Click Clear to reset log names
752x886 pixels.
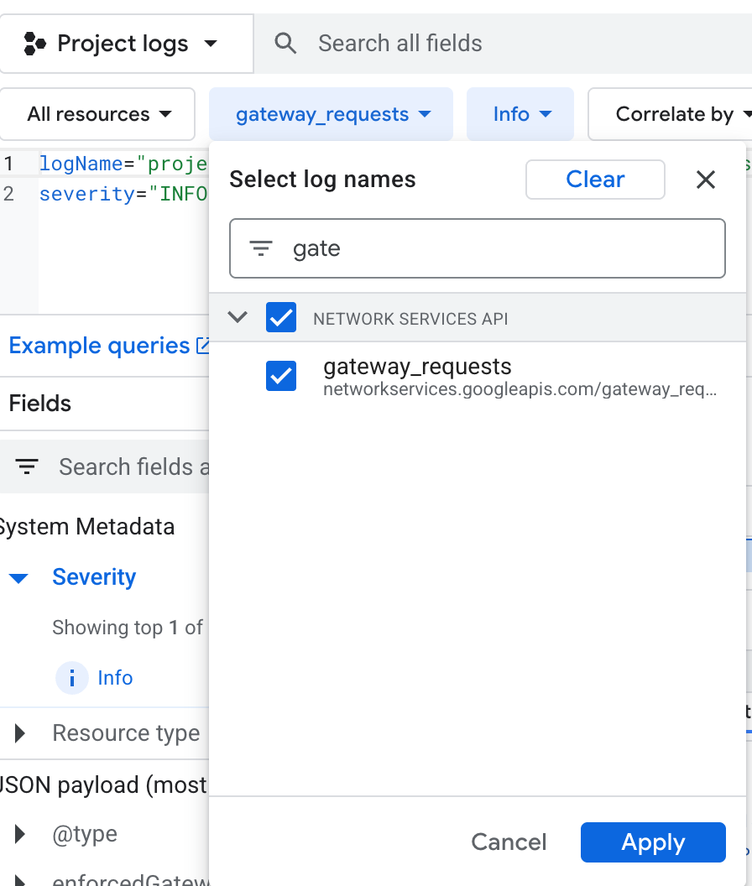595,180
